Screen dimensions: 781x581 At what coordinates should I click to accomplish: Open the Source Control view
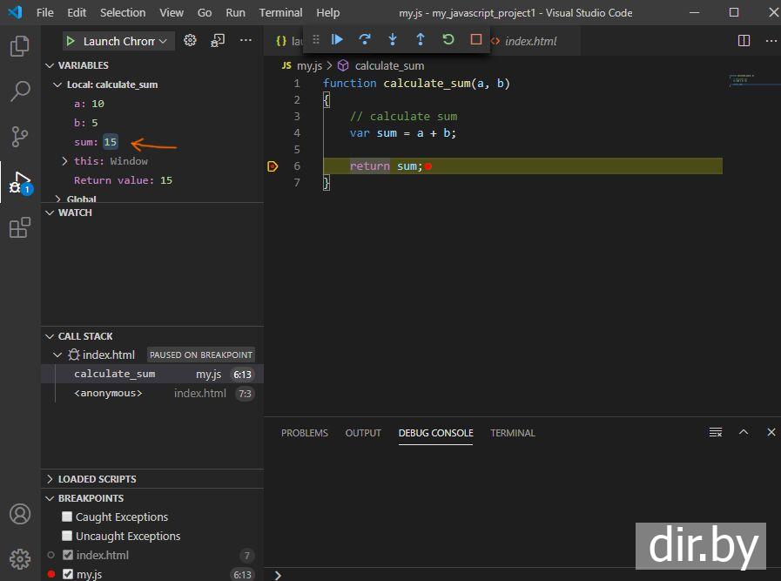(x=19, y=137)
